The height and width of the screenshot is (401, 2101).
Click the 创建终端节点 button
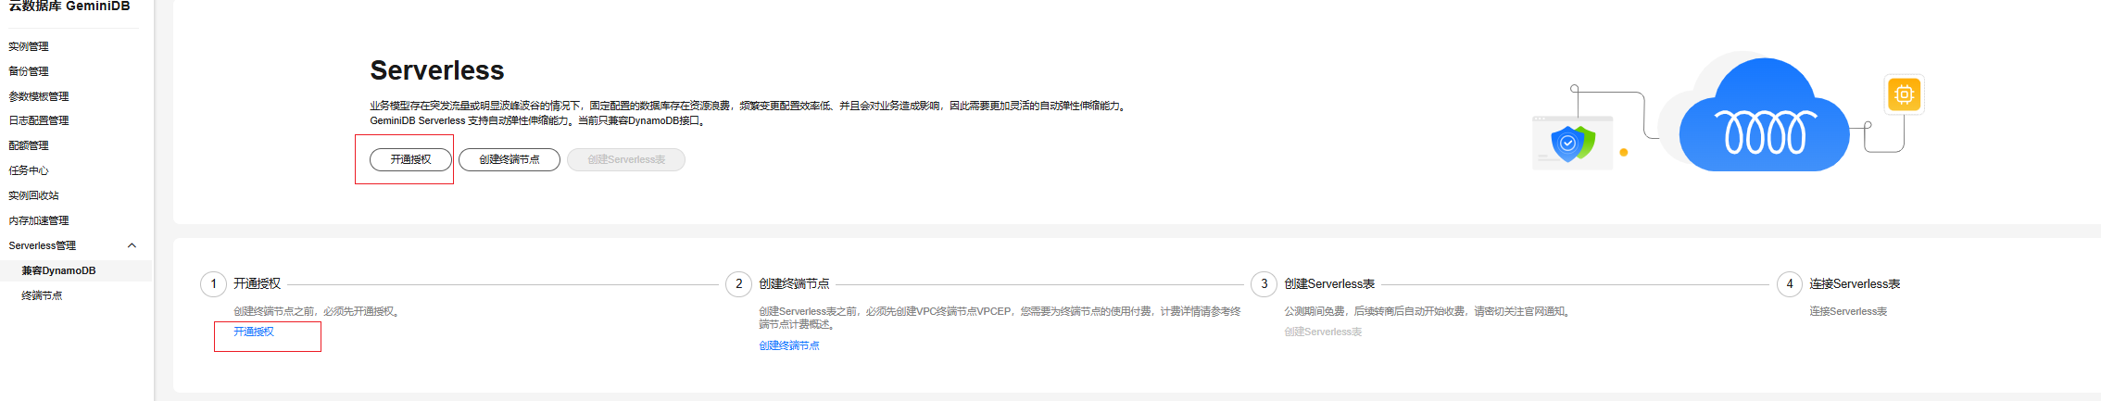pos(510,160)
